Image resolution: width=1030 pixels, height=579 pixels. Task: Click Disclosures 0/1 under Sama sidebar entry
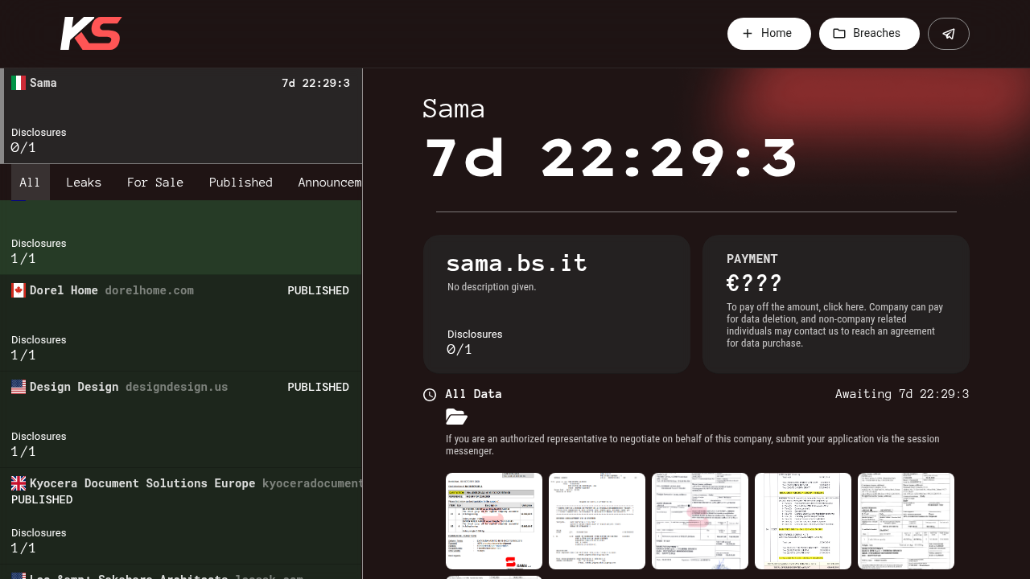click(x=39, y=140)
